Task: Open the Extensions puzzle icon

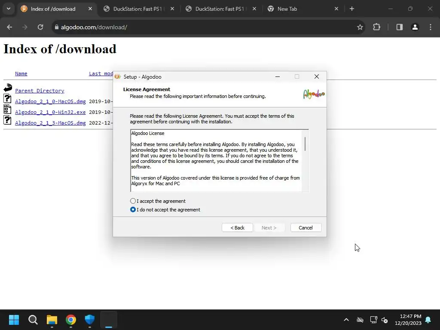Action: [376, 27]
